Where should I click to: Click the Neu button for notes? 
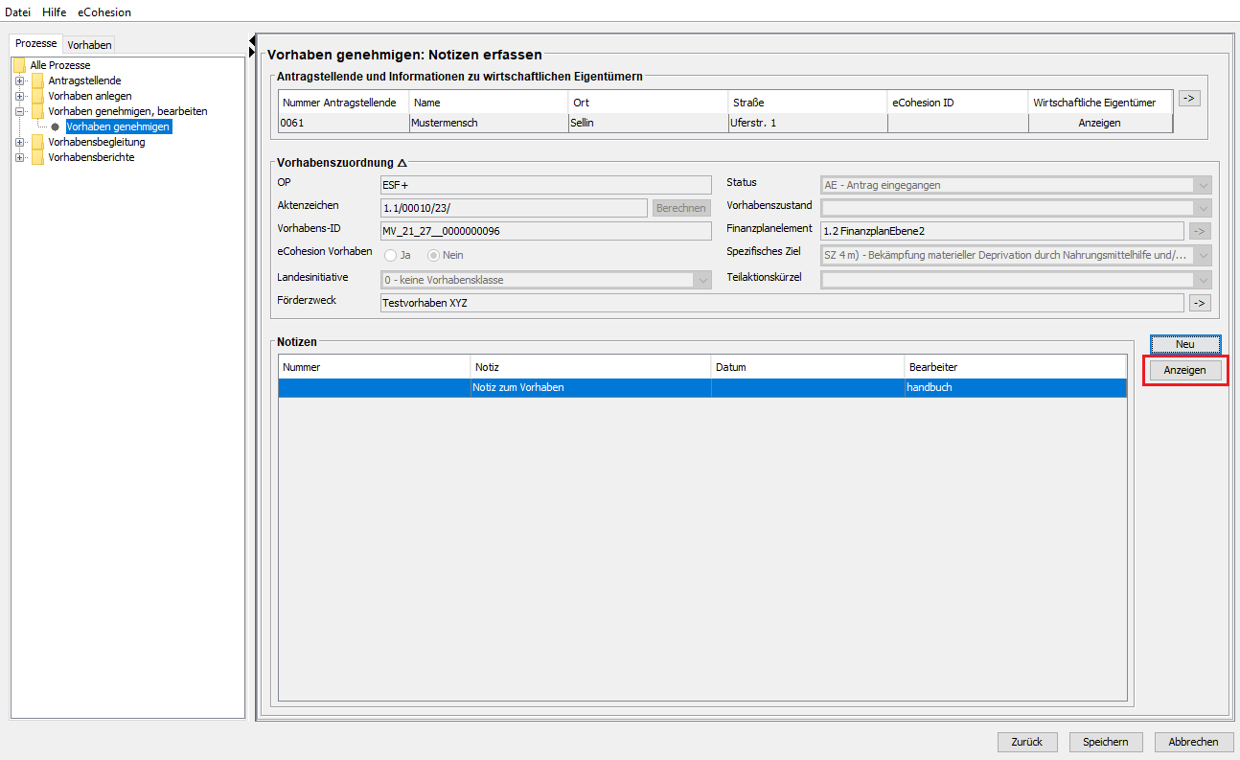(1185, 344)
